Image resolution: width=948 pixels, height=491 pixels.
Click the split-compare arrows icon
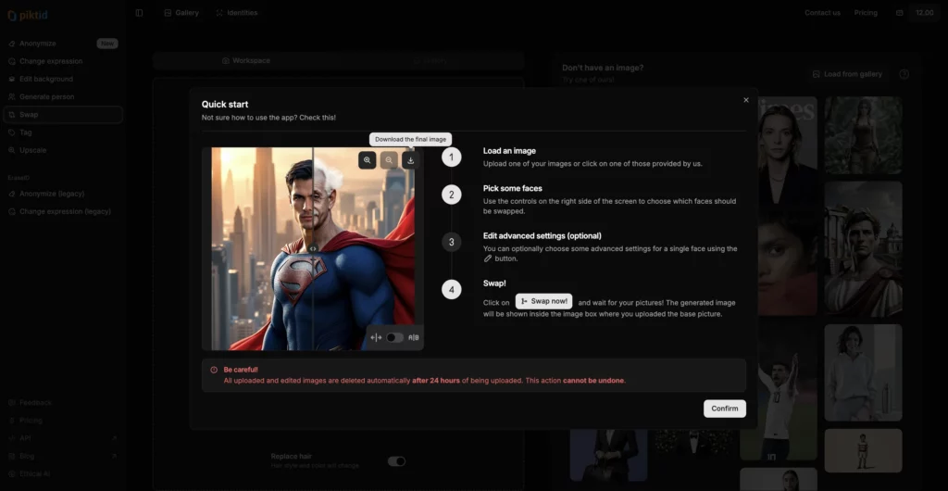[x=376, y=337]
